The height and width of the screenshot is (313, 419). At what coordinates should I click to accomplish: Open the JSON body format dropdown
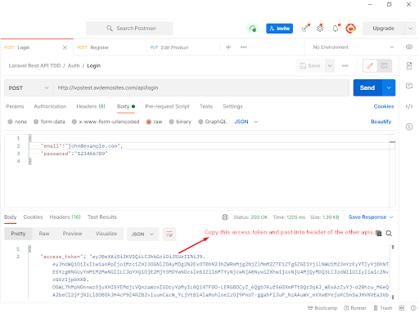click(246, 122)
